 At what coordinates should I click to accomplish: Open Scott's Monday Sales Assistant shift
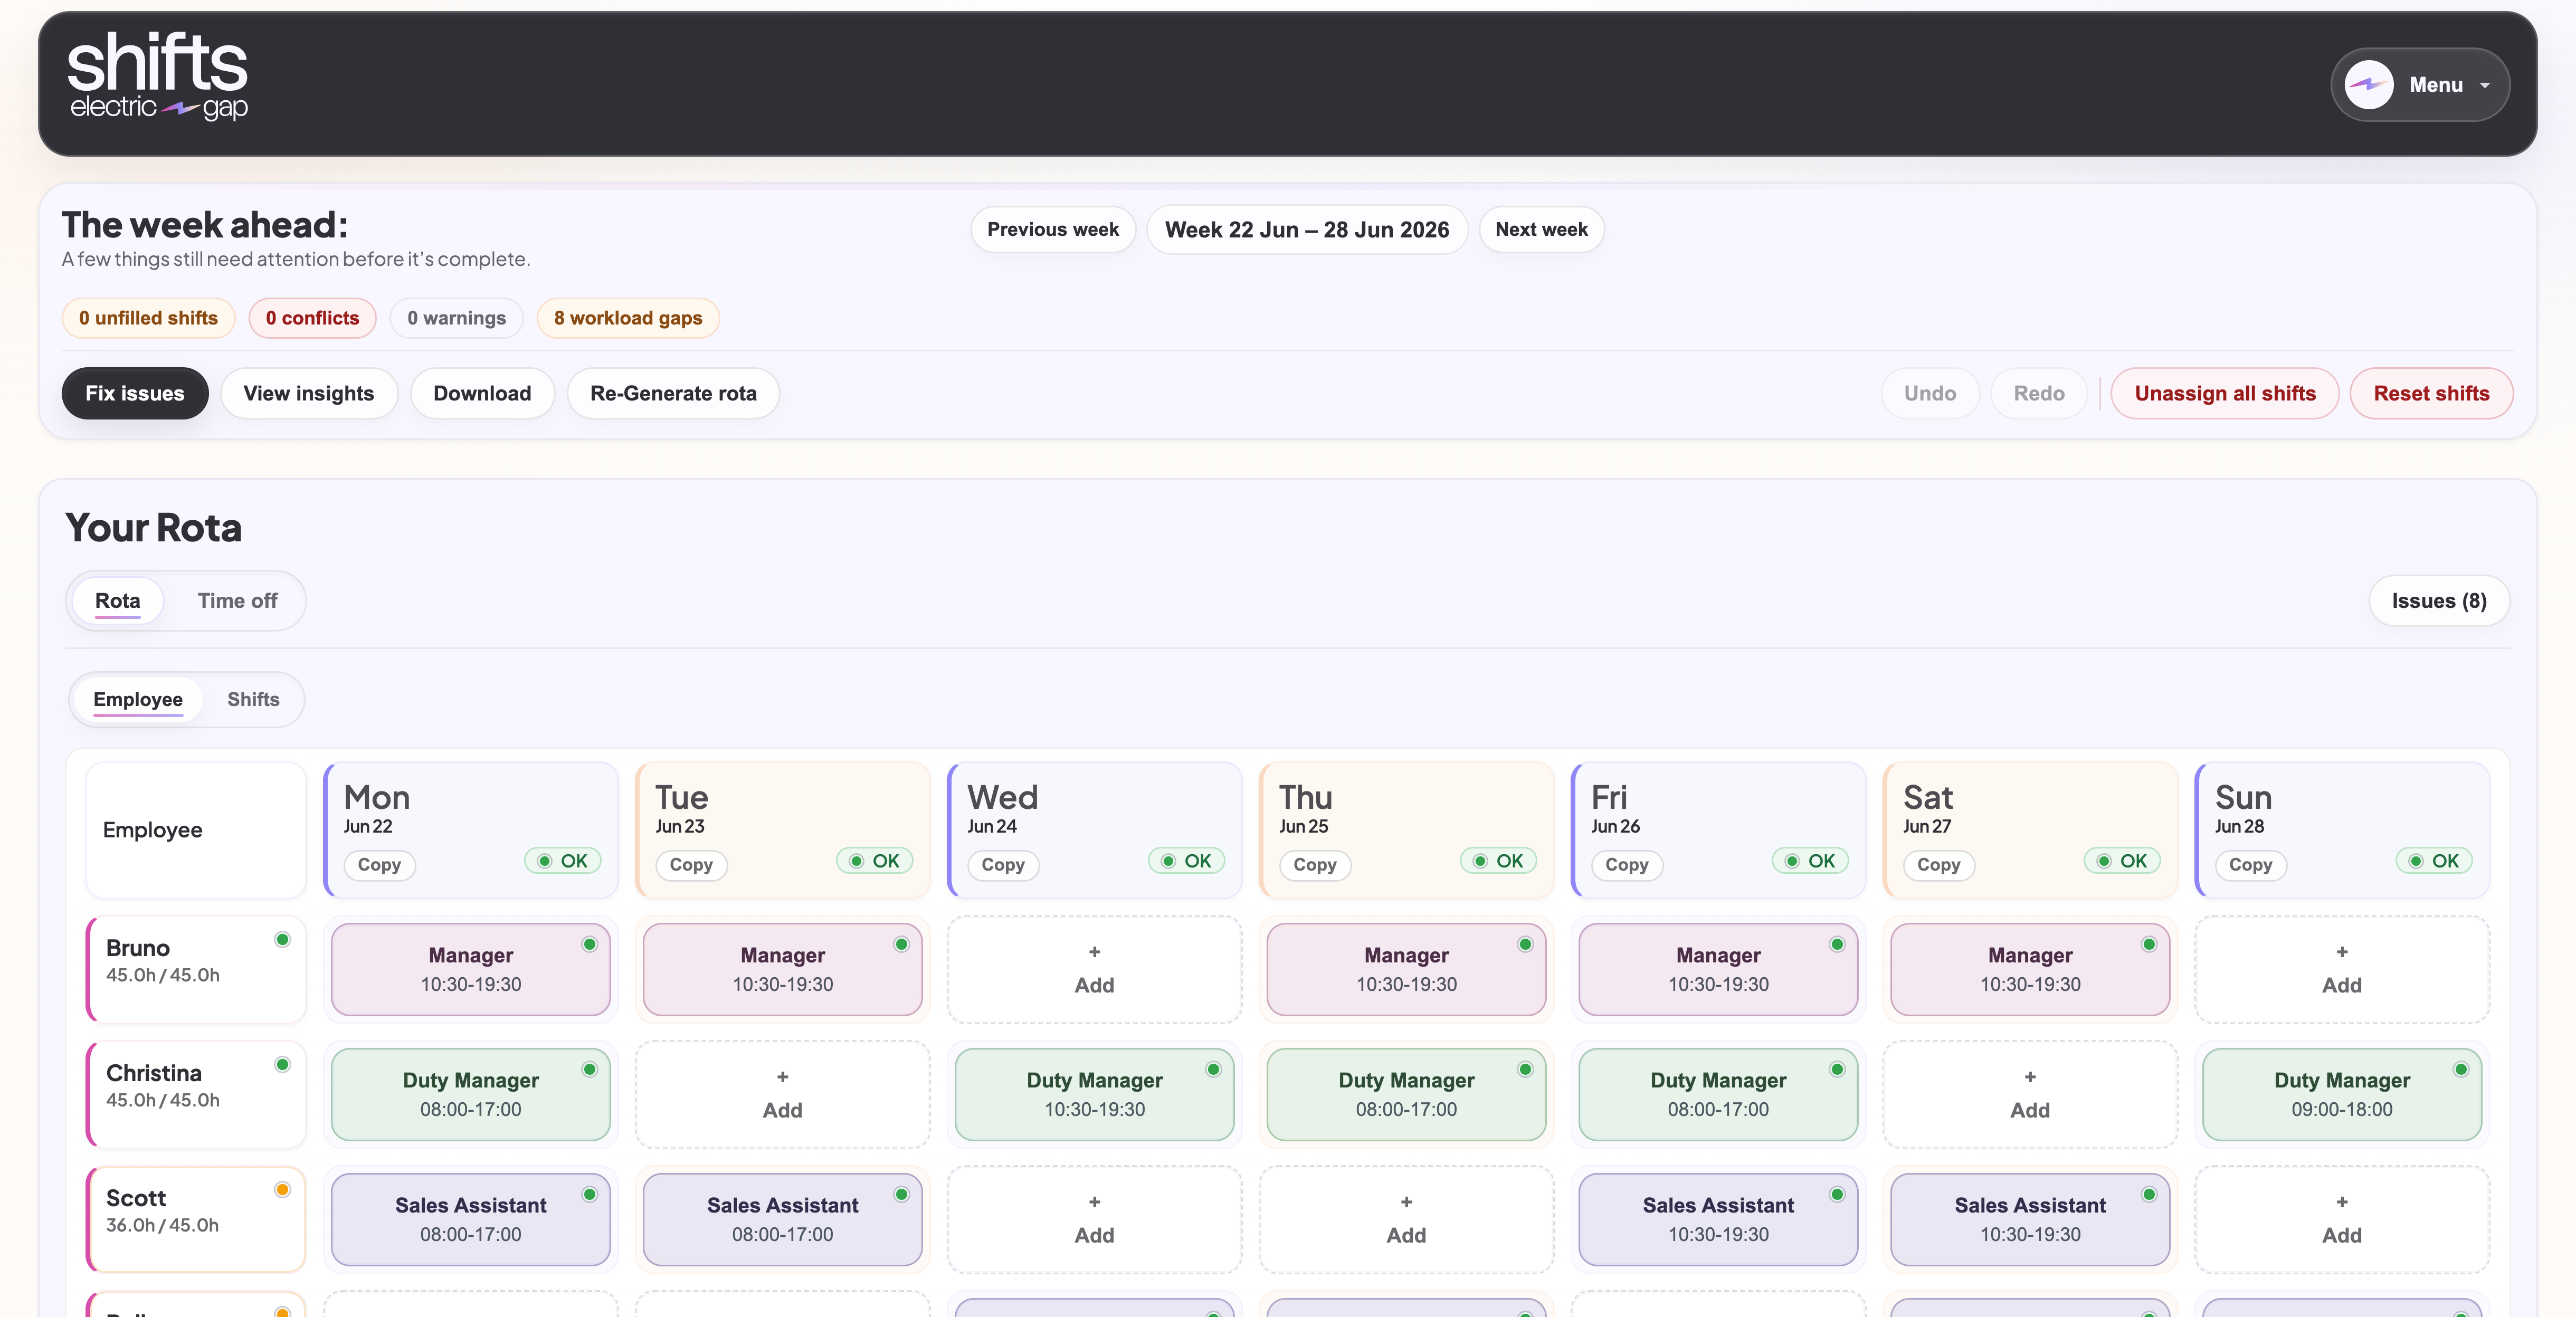click(471, 1219)
